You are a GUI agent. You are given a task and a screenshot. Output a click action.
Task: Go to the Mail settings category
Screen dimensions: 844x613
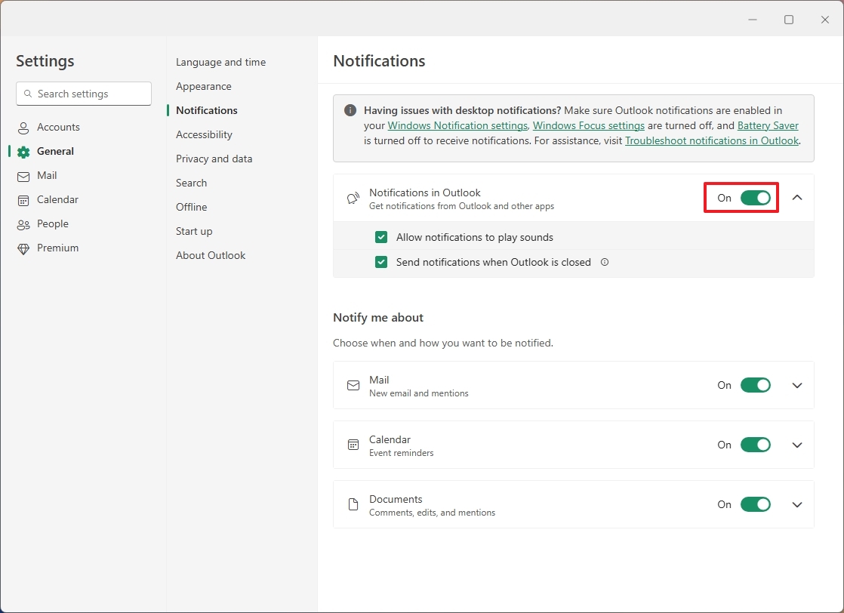pos(47,175)
